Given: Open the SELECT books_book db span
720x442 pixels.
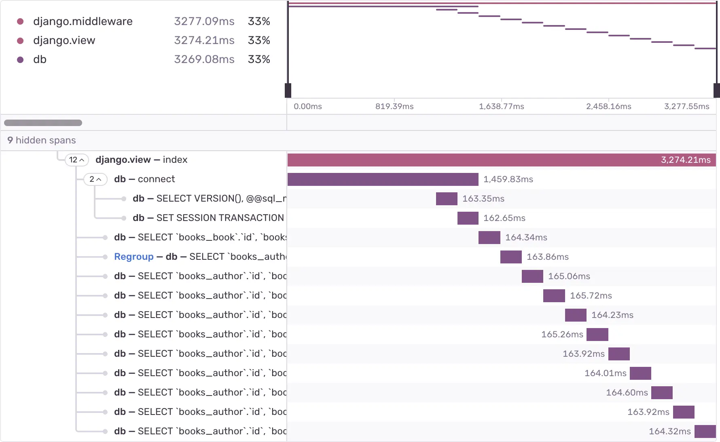Looking at the screenshot, I should pos(200,238).
